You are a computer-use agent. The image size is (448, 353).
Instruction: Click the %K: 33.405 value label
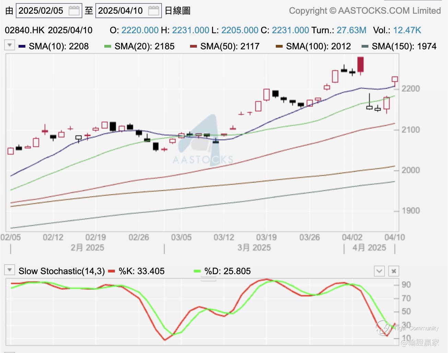pos(142,271)
